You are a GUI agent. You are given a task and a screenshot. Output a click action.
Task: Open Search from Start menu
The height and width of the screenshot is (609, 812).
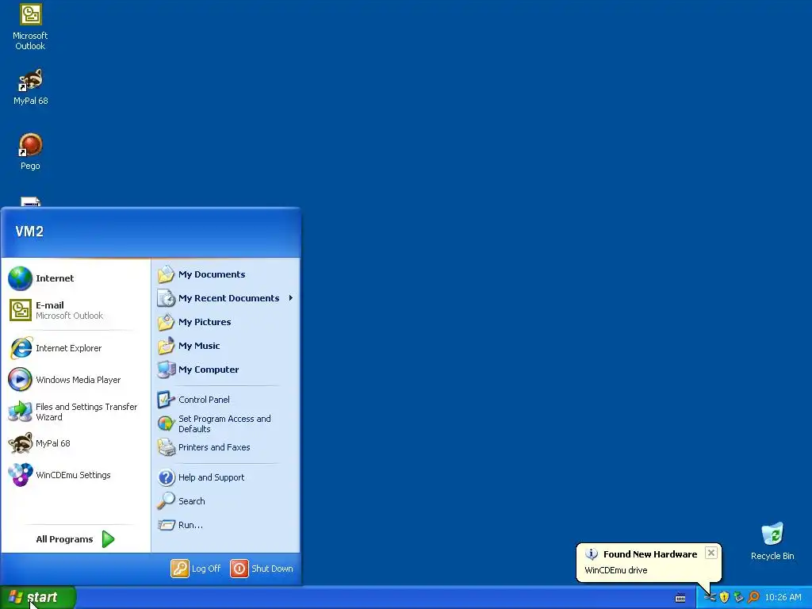click(x=226, y=501)
